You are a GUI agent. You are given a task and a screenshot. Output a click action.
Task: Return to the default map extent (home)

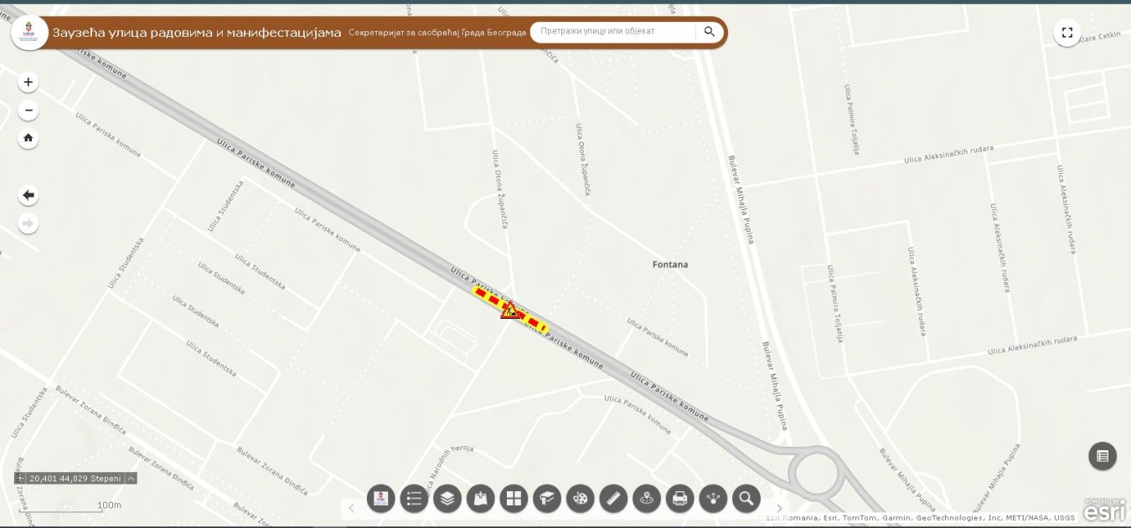pyautogui.click(x=28, y=138)
